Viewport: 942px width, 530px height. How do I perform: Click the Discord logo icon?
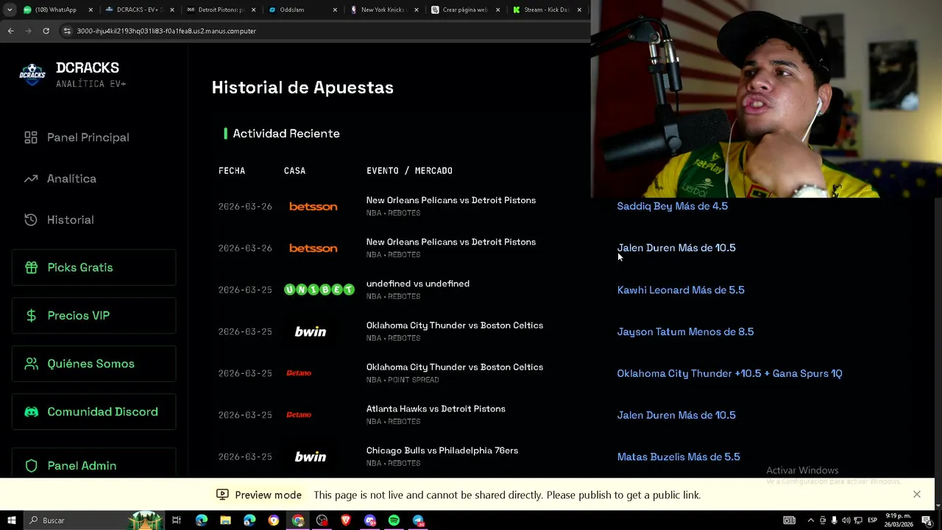point(31,411)
